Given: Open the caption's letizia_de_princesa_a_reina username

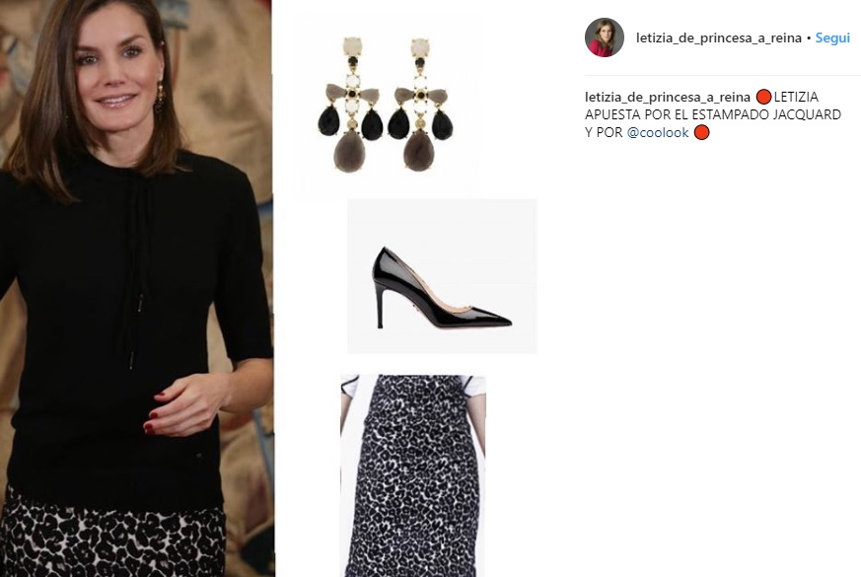Looking at the screenshot, I should (667, 98).
